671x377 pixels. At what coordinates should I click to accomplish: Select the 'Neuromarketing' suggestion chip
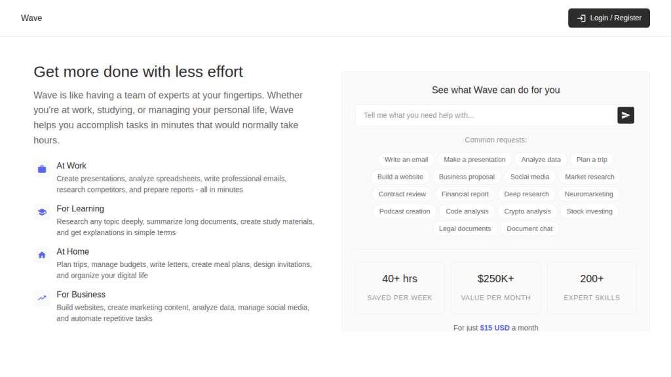[x=588, y=194]
